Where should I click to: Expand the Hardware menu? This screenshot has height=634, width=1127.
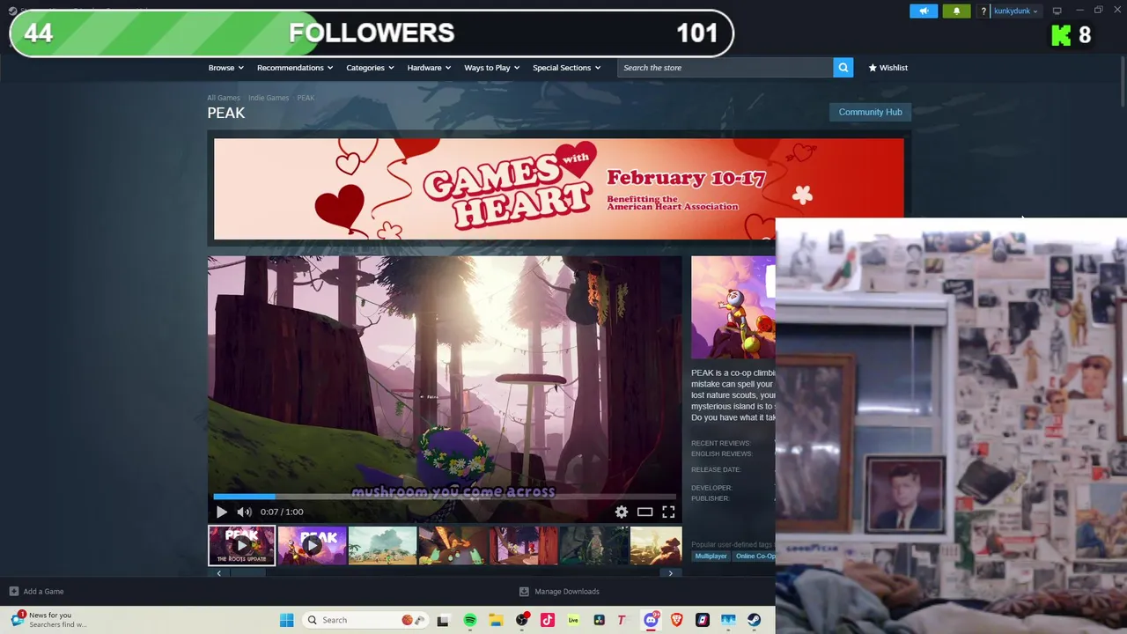(429, 68)
